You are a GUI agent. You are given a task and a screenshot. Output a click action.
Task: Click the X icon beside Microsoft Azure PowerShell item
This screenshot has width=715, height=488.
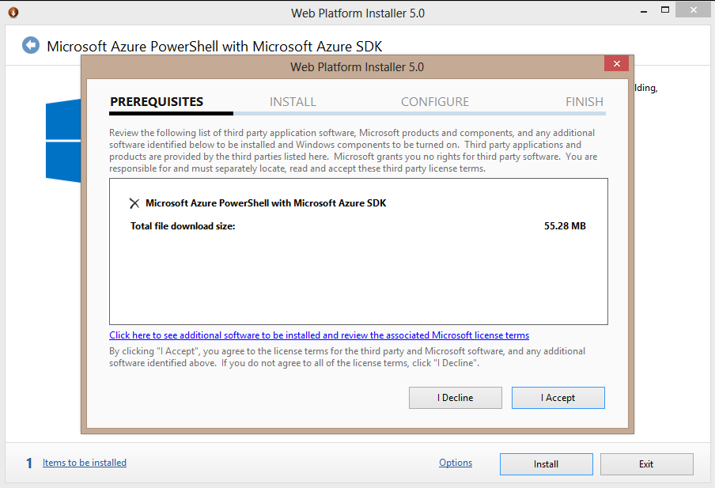coord(134,203)
